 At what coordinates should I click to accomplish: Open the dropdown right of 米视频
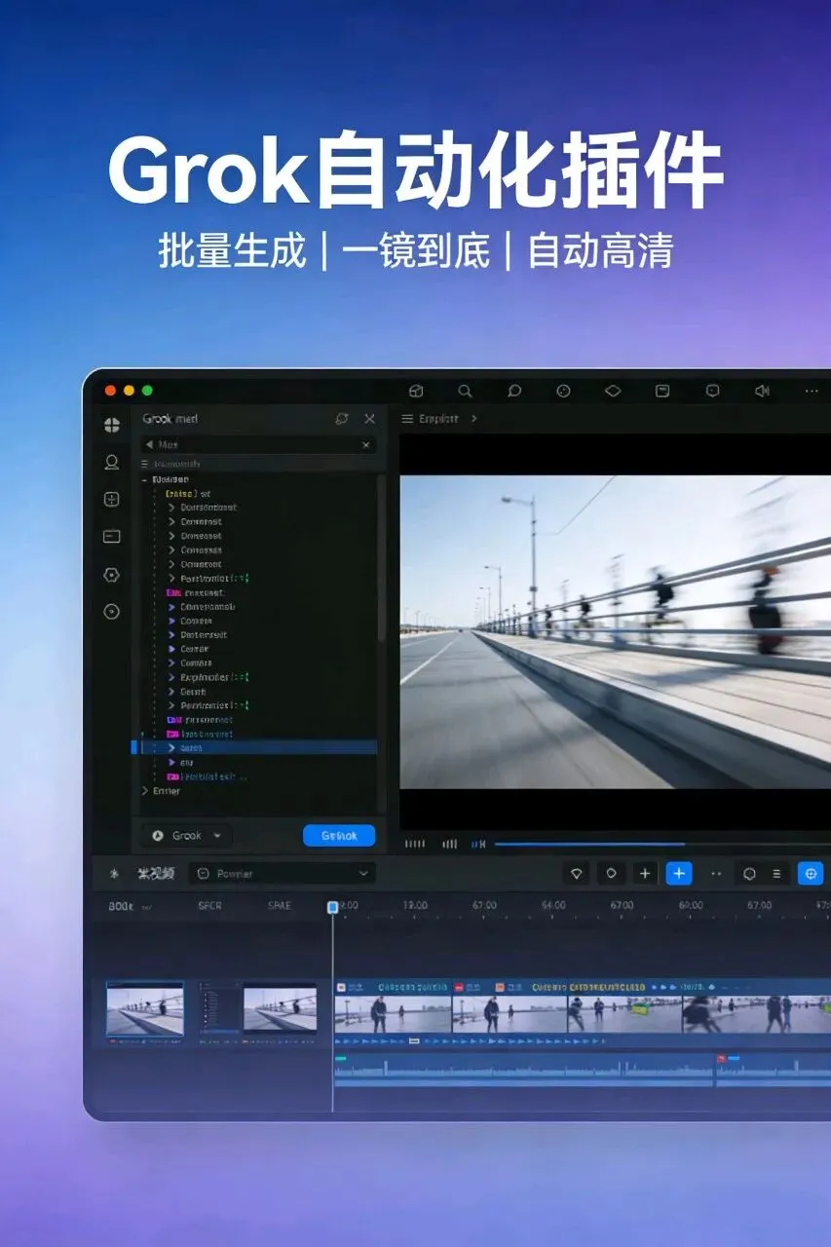tap(282, 874)
